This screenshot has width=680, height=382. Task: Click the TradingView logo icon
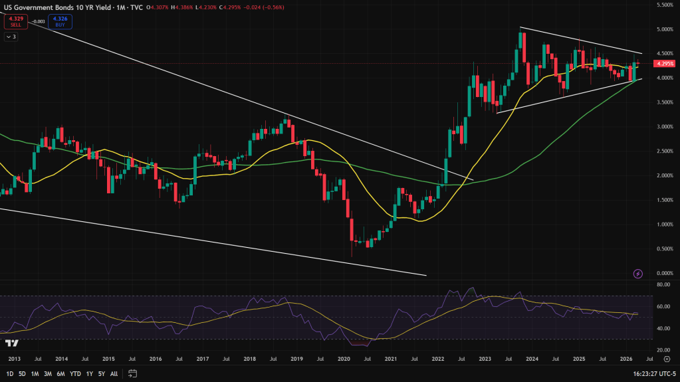tap(11, 343)
